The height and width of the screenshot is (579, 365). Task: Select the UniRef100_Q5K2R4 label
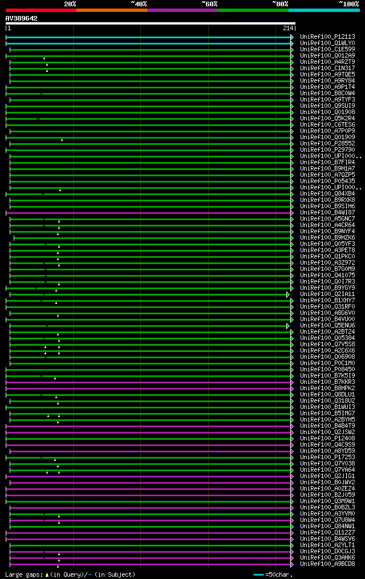[327, 119]
